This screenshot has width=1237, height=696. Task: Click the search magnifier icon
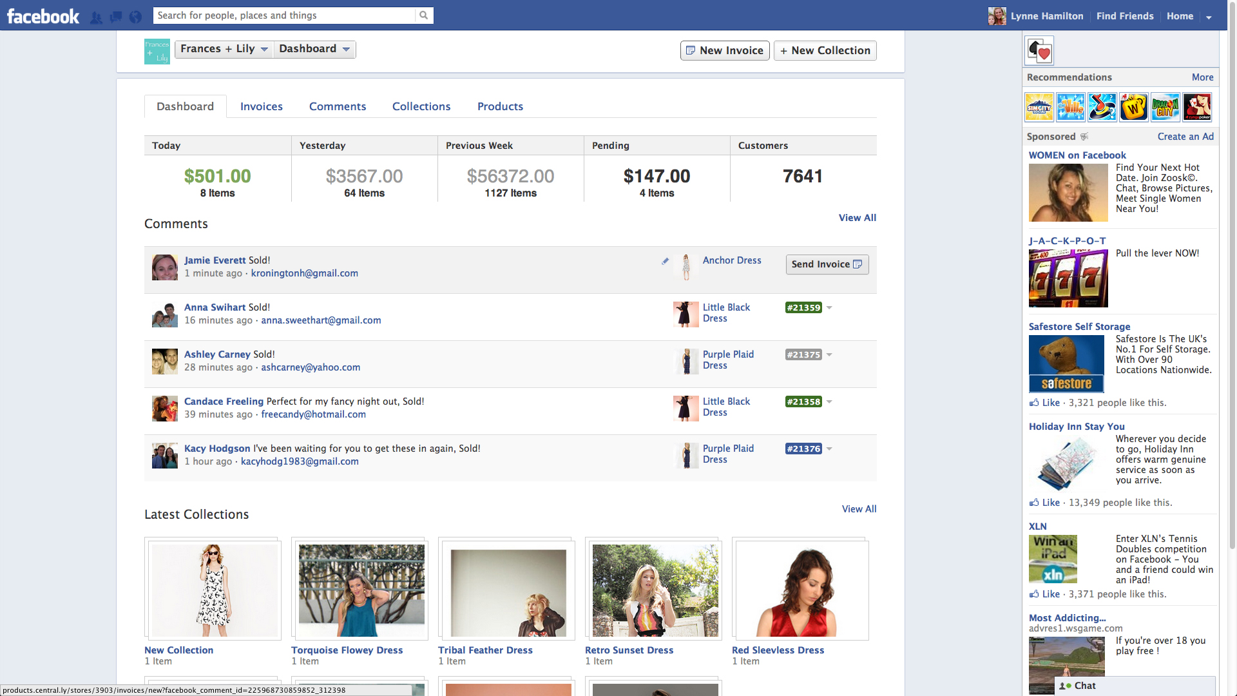[423, 15]
